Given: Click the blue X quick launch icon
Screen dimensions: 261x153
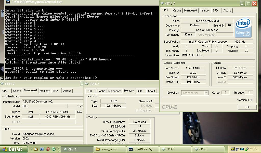Looking at the screenshot, I should pos(42,149).
